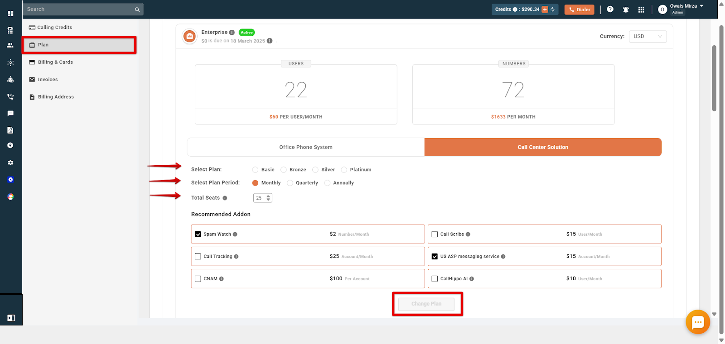Refresh credits balance icon

(552, 10)
